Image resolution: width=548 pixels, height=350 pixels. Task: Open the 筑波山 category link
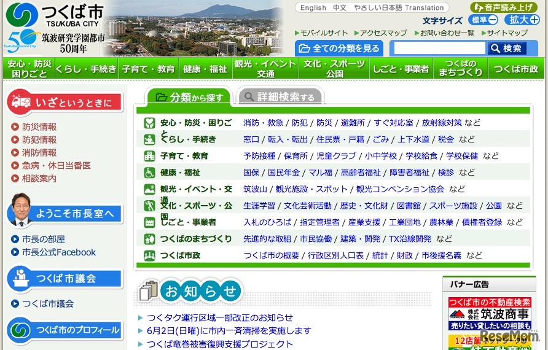(255, 189)
